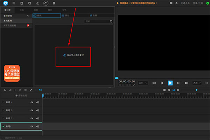210x140 pixels.
Task: Open the quality dropdown beside playback controls
Action: 197,83
